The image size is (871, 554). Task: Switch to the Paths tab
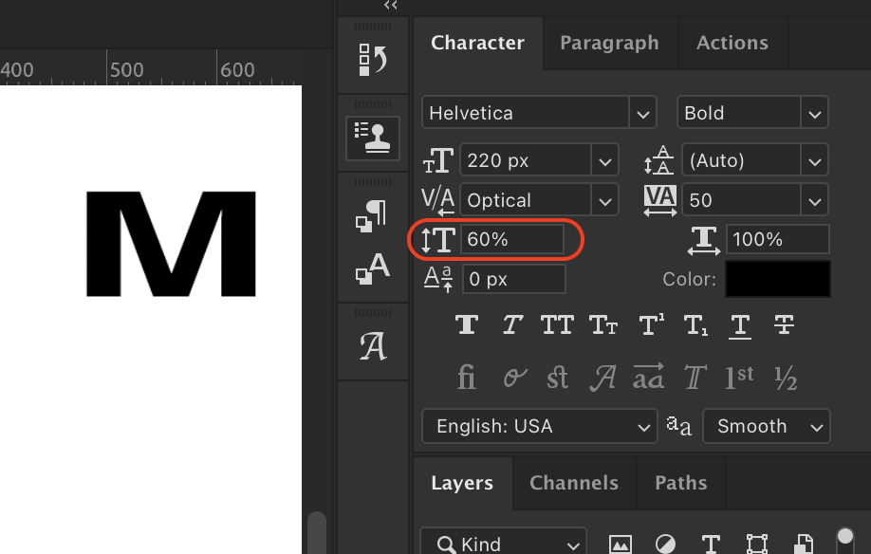tap(681, 483)
